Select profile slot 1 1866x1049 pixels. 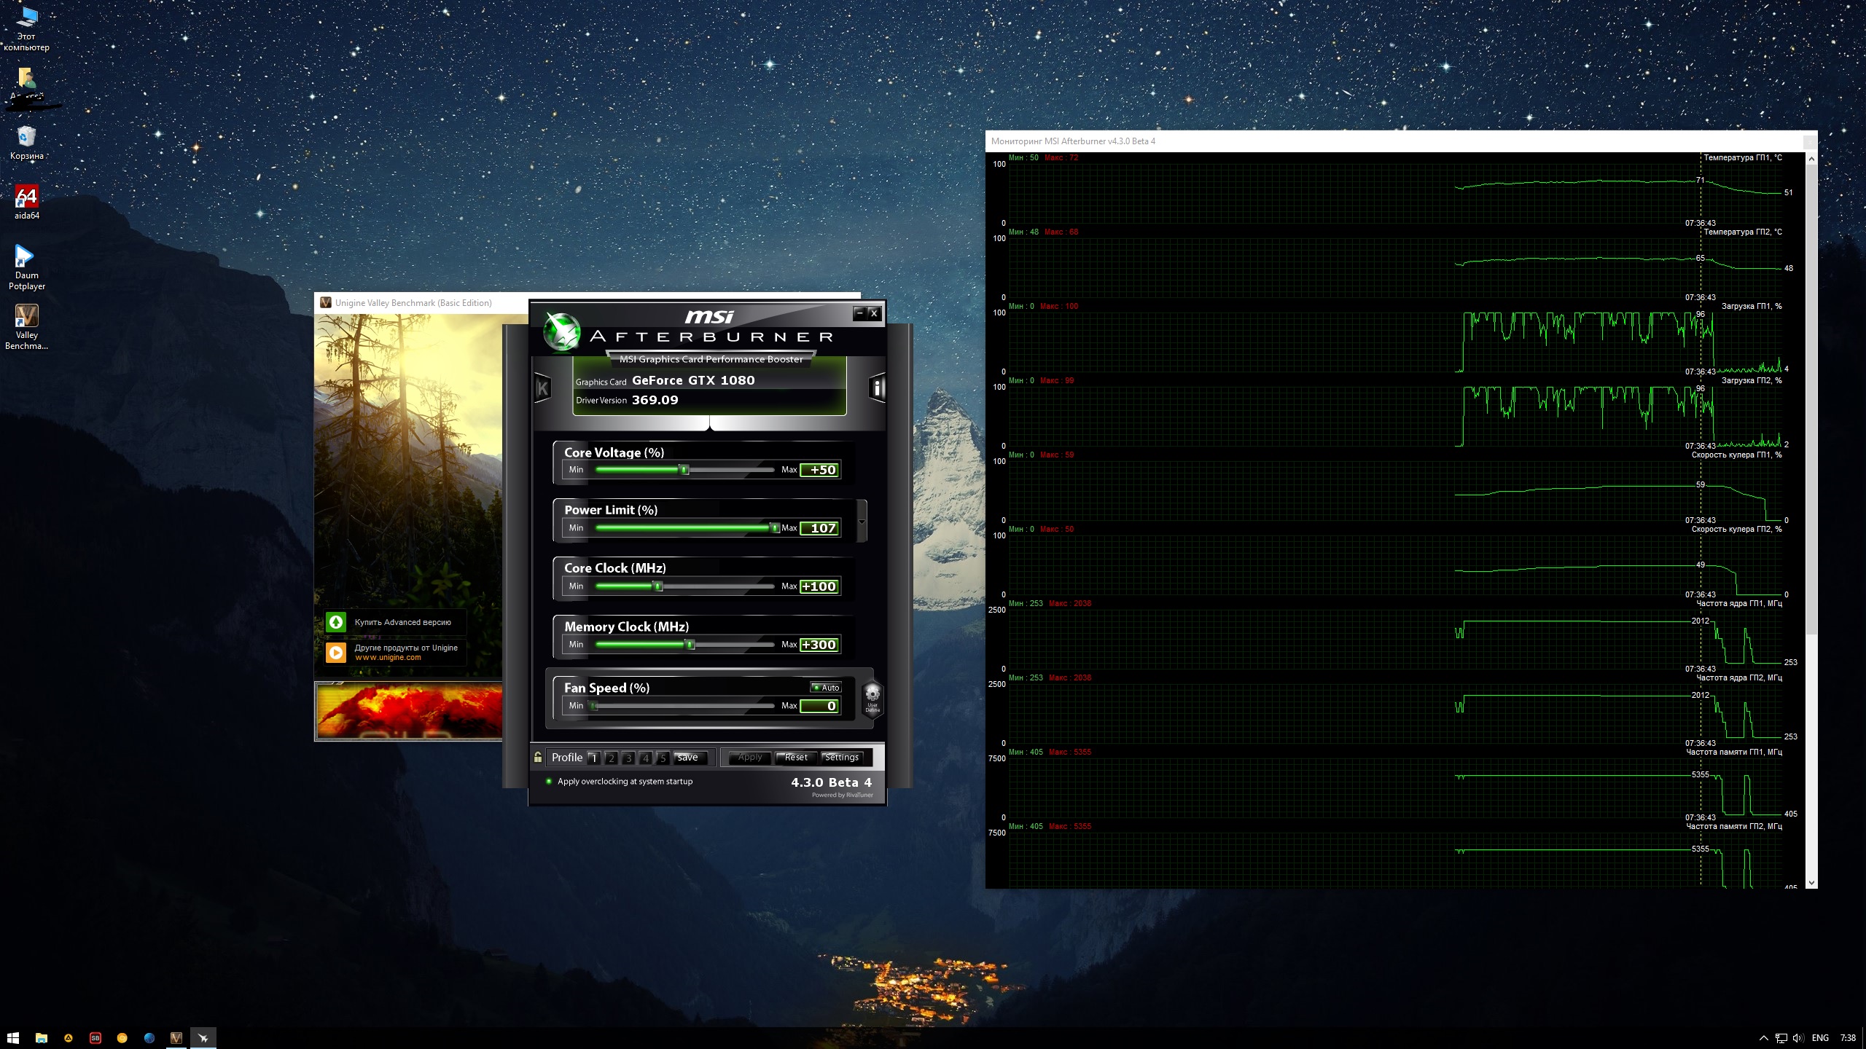593,758
